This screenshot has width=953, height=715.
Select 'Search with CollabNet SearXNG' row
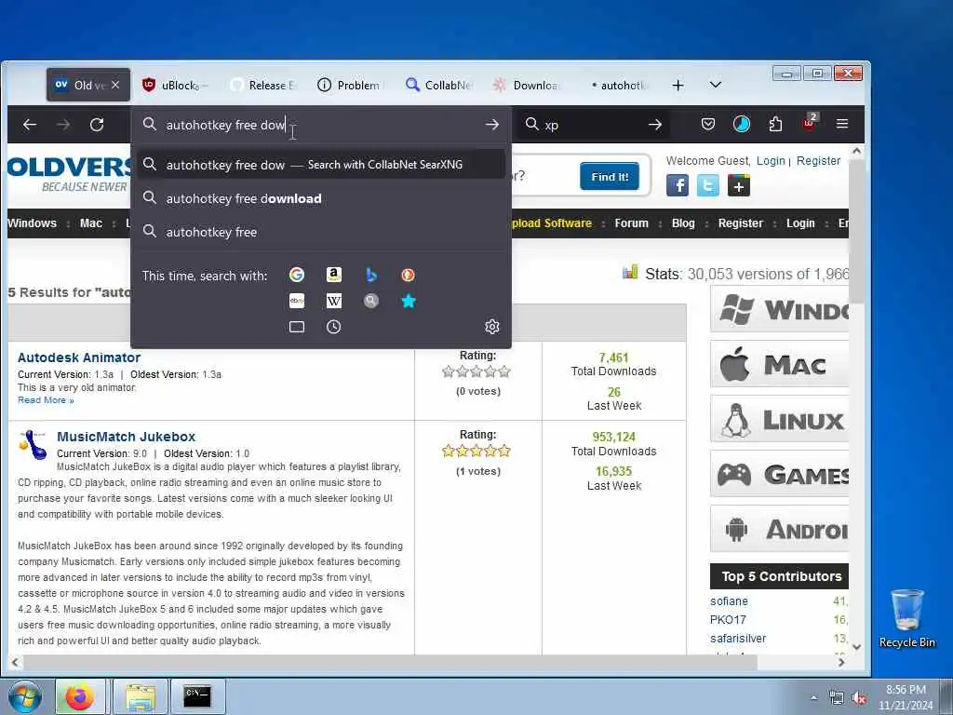[321, 165]
